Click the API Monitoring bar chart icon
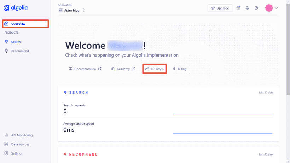This screenshot has width=290, height=163. pos(6,135)
